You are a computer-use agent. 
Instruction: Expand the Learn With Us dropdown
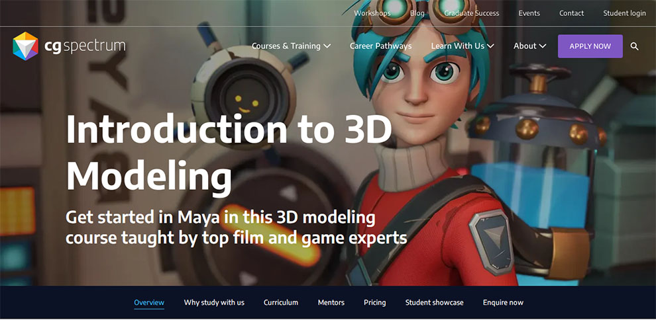(463, 46)
